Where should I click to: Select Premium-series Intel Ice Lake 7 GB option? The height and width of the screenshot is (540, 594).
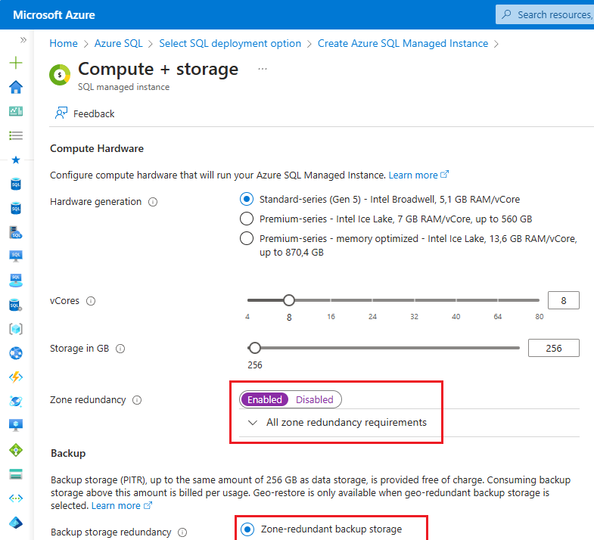coord(246,219)
